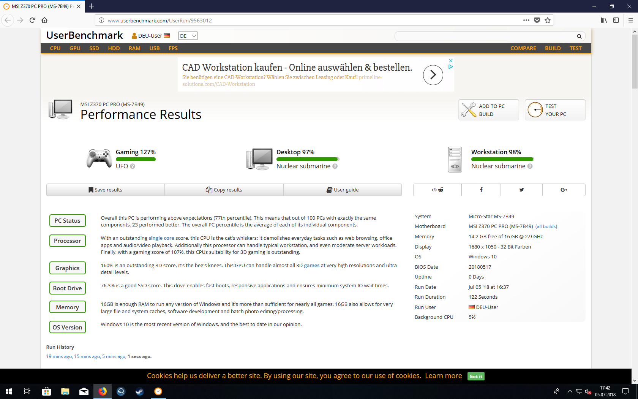The image size is (638, 399).
Task: Share results on Facebook
Action: [x=481, y=190]
